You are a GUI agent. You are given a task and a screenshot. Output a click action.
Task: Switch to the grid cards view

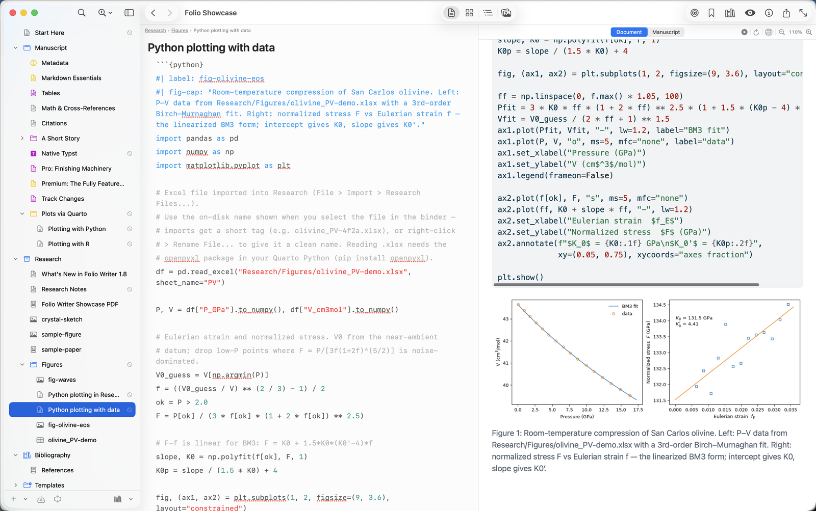(470, 13)
